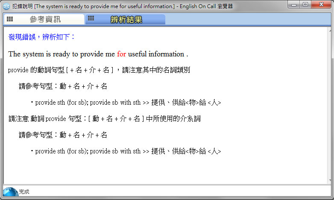Viewport: 334px width, 200px height.
Task: Click the sentence "The system is ready to provide me"
Action: coord(62,54)
